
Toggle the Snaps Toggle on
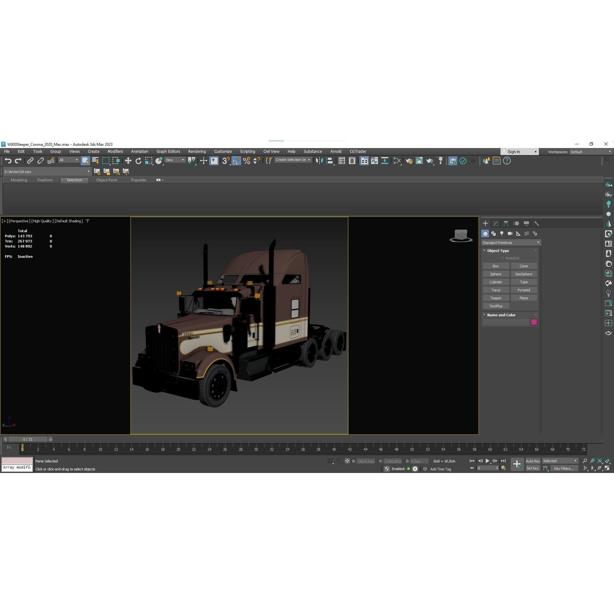(225, 161)
